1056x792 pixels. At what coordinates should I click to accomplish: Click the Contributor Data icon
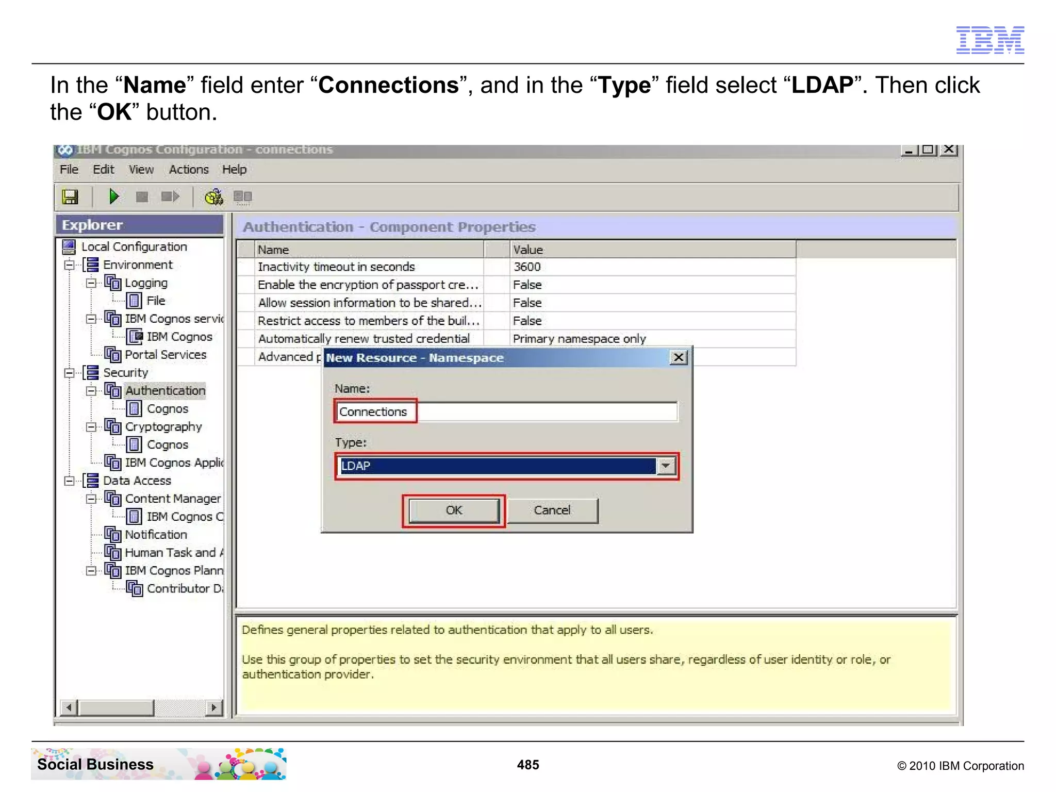click(x=134, y=588)
